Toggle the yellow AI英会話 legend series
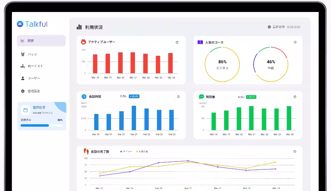Image resolution: width=331 pixels, height=191 pixels. pyautogui.click(x=142, y=151)
